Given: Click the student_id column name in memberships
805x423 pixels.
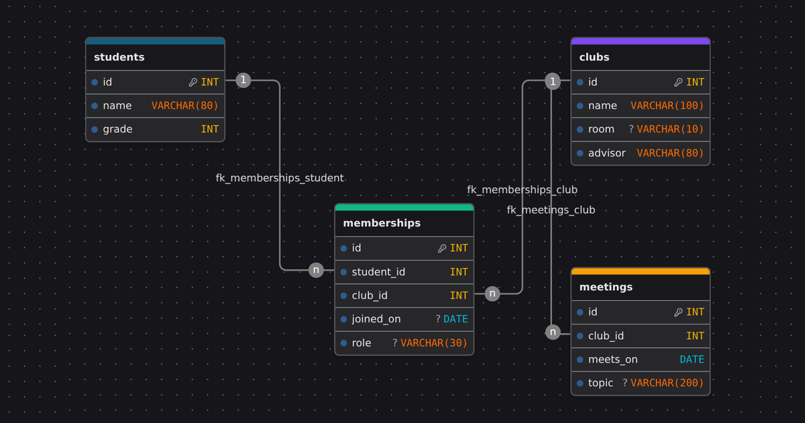Looking at the screenshot, I should tap(378, 272).
